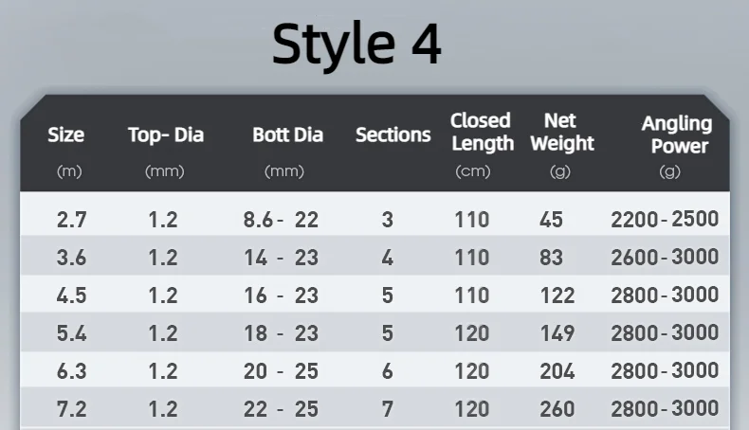Click the Net Weight column header
749x430 pixels.
tap(561, 132)
